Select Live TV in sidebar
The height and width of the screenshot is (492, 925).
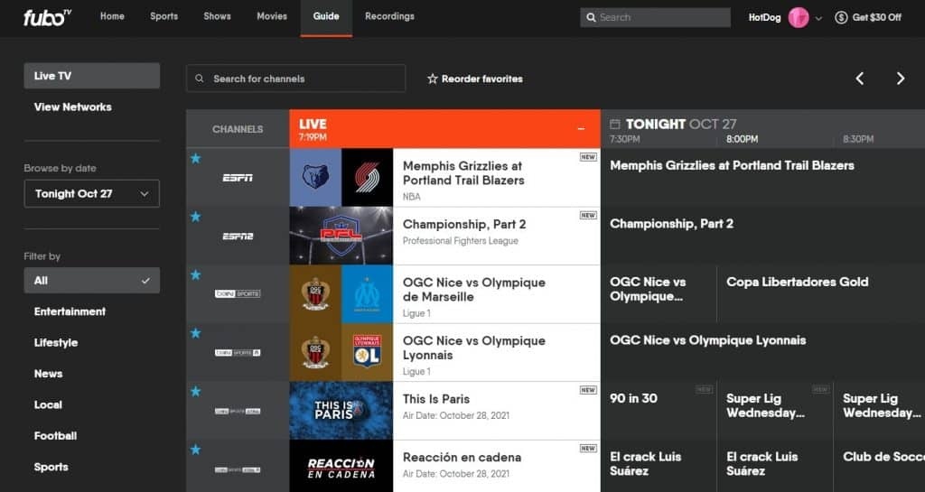[91, 76]
